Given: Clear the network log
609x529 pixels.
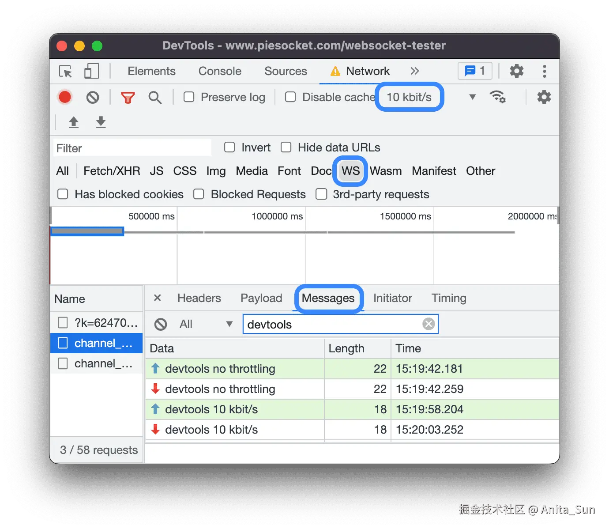Looking at the screenshot, I should pyautogui.click(x=93, y=97).
